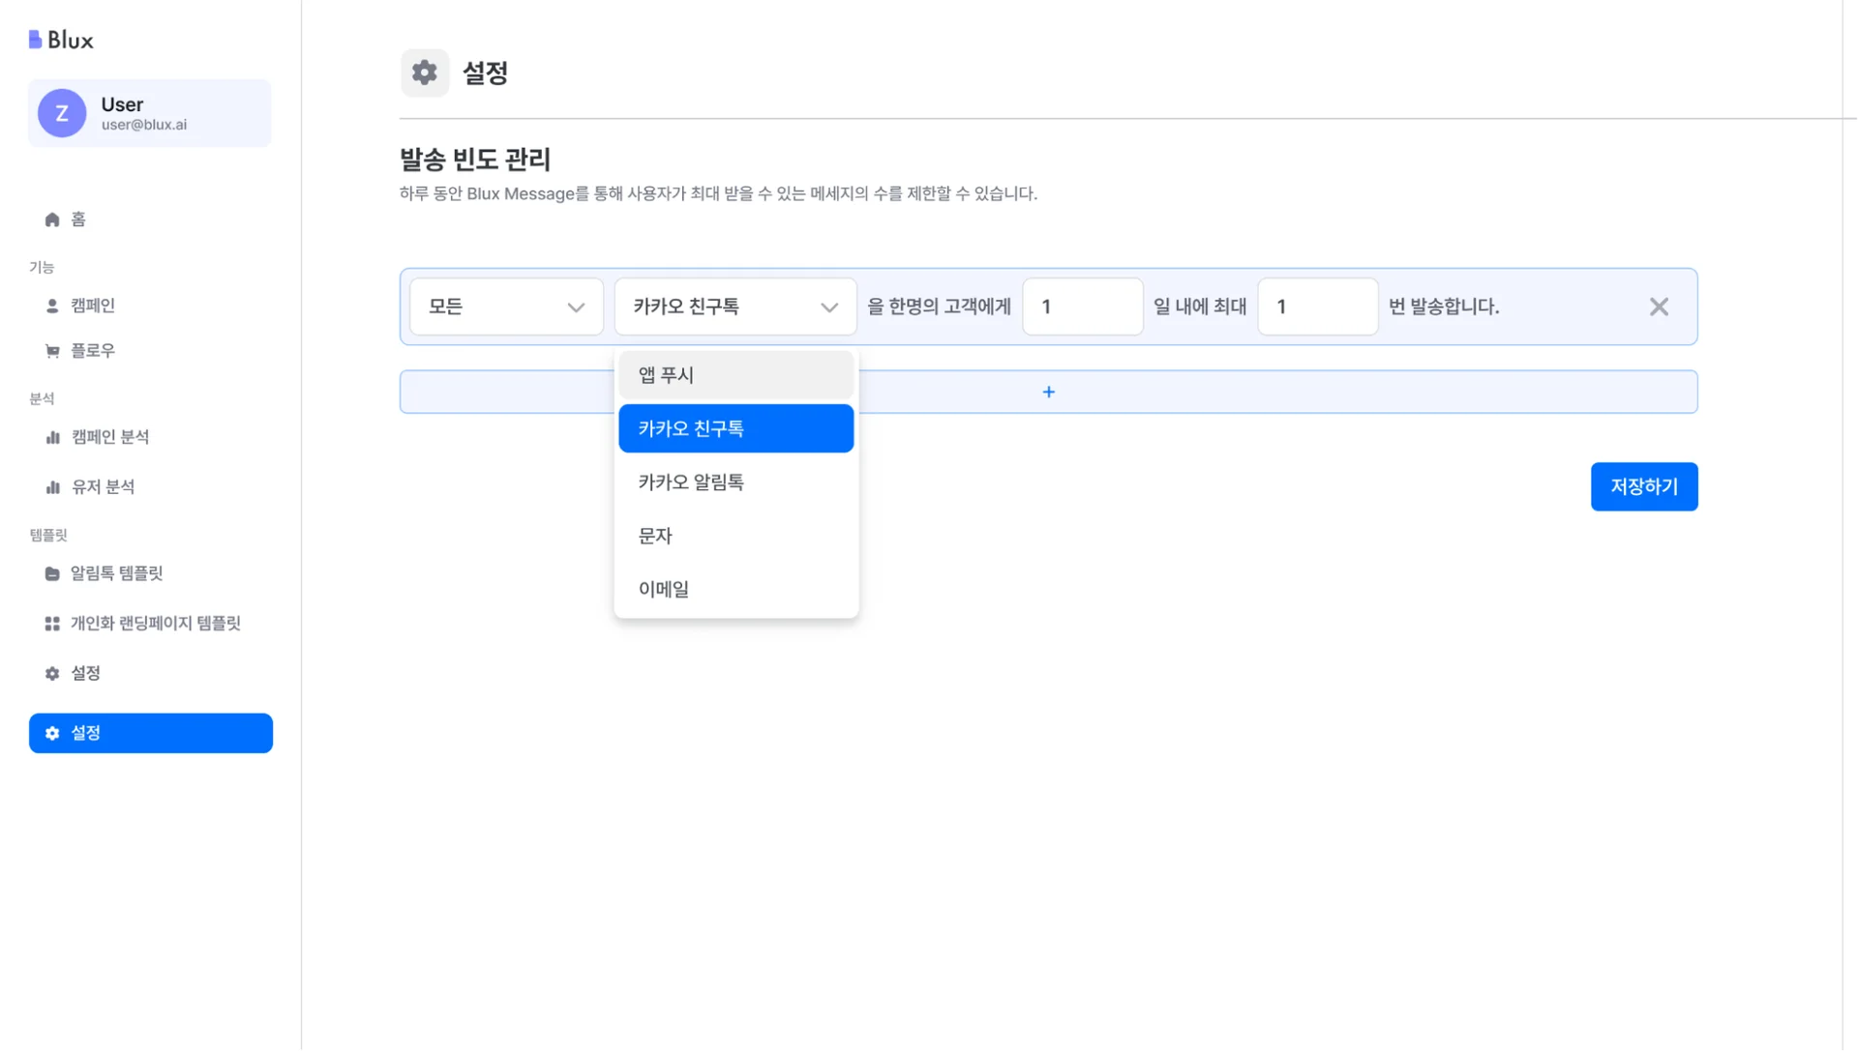Open the 모든 target dropdown

[505, 307]
